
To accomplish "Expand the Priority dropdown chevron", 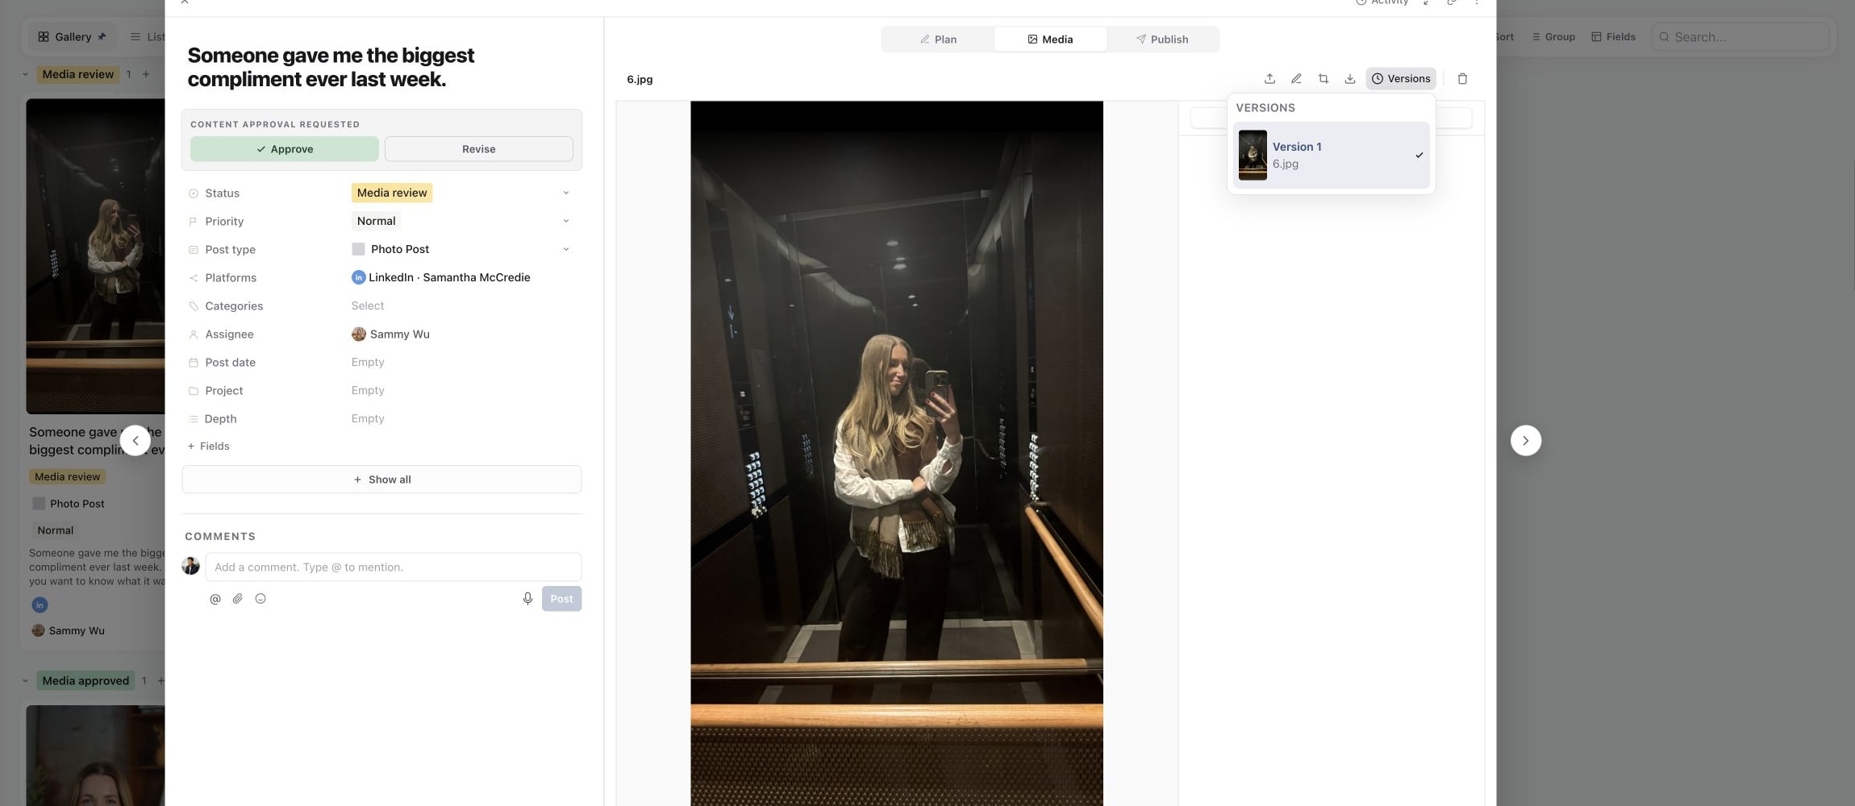I will pos(566,221).
